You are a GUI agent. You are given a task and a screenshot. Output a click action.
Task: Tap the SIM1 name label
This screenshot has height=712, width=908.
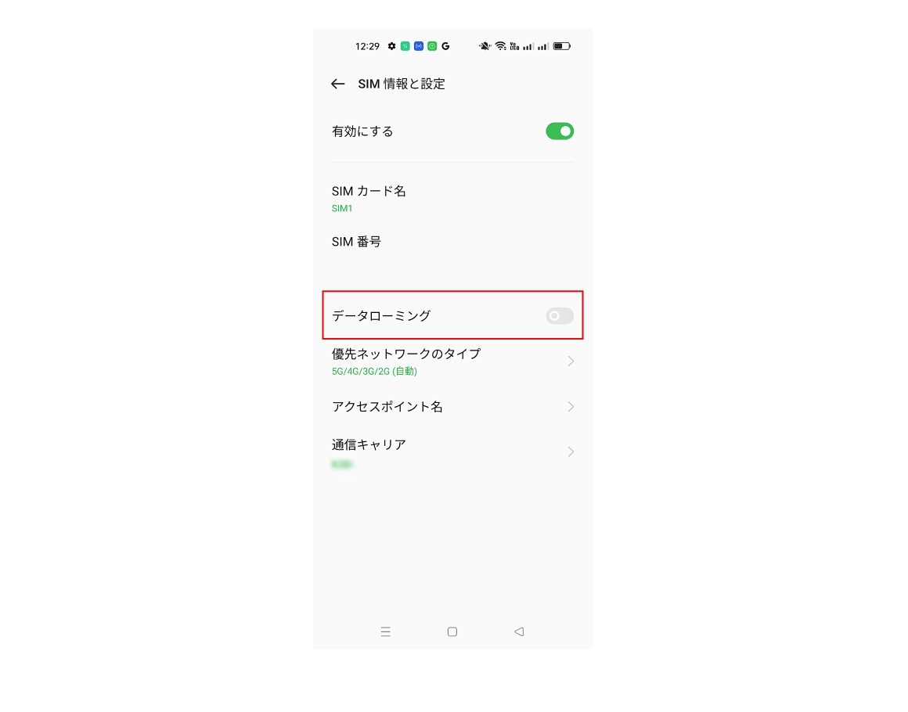[341, 208]
